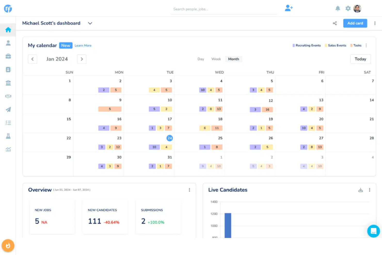Open the People sidebar icon
The height and width of the screenshot is (255, 382).
coord(8,43)
